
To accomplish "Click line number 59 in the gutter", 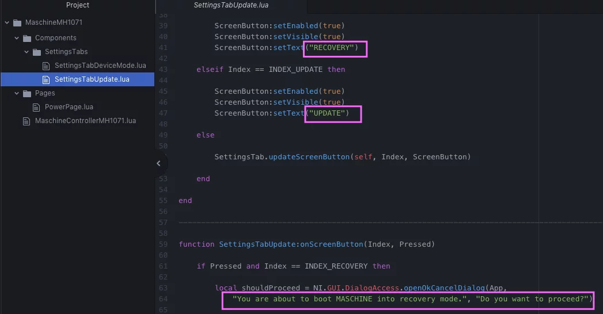I will pos(163,244).
